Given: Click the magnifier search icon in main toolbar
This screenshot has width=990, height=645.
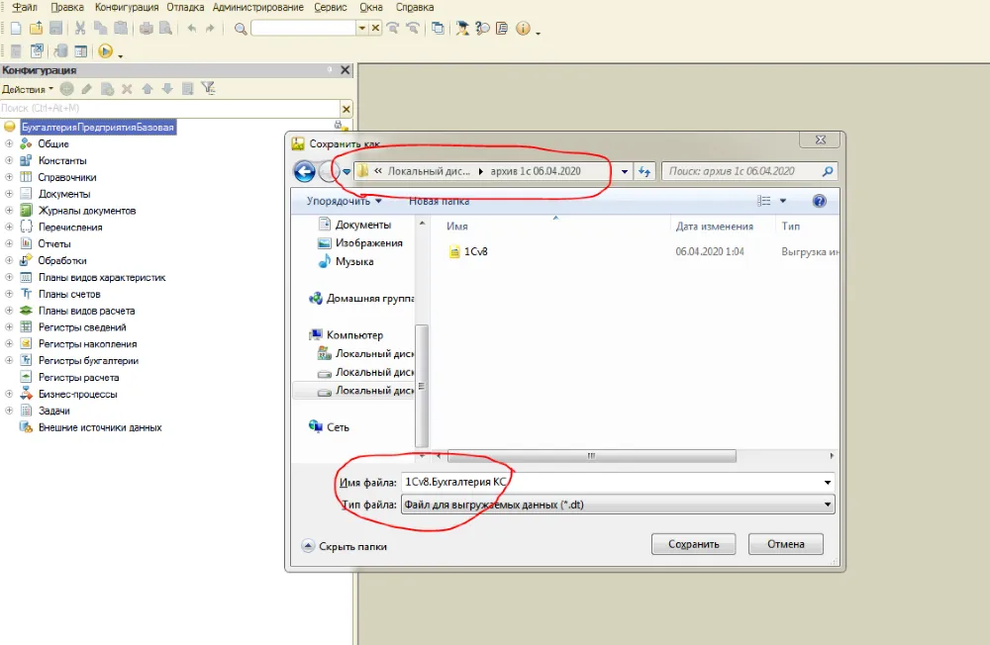Looking at the screenshot, I should [241, 29].
